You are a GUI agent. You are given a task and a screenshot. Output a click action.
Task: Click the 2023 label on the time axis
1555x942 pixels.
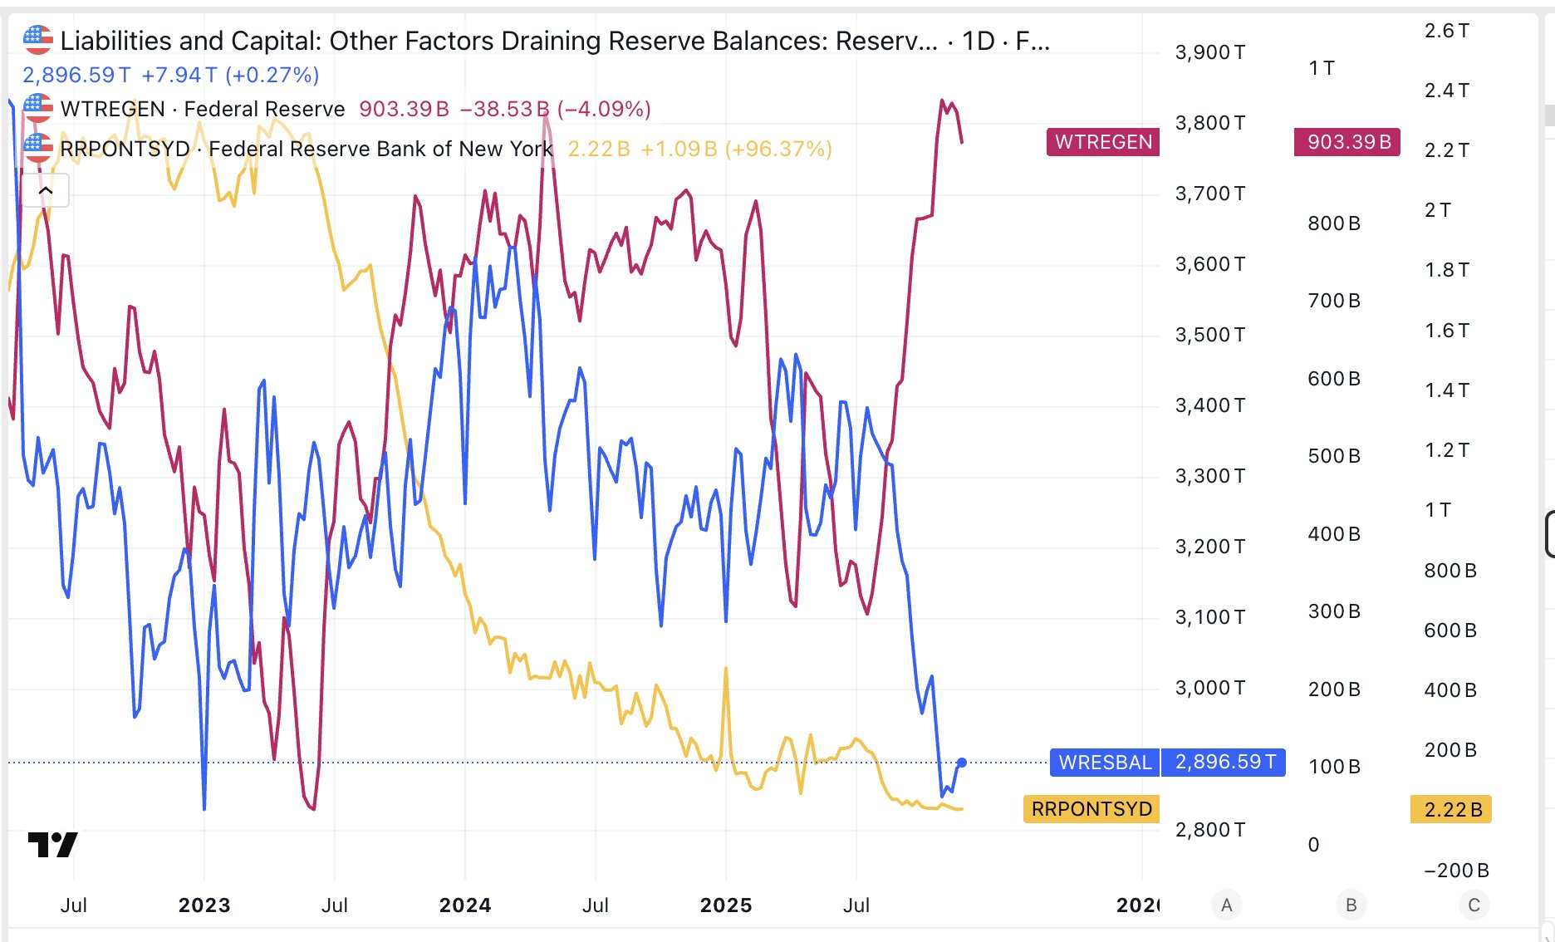[204, 905]
